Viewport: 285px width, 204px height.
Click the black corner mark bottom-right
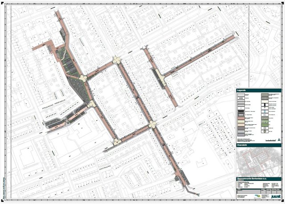coord(282,201)
